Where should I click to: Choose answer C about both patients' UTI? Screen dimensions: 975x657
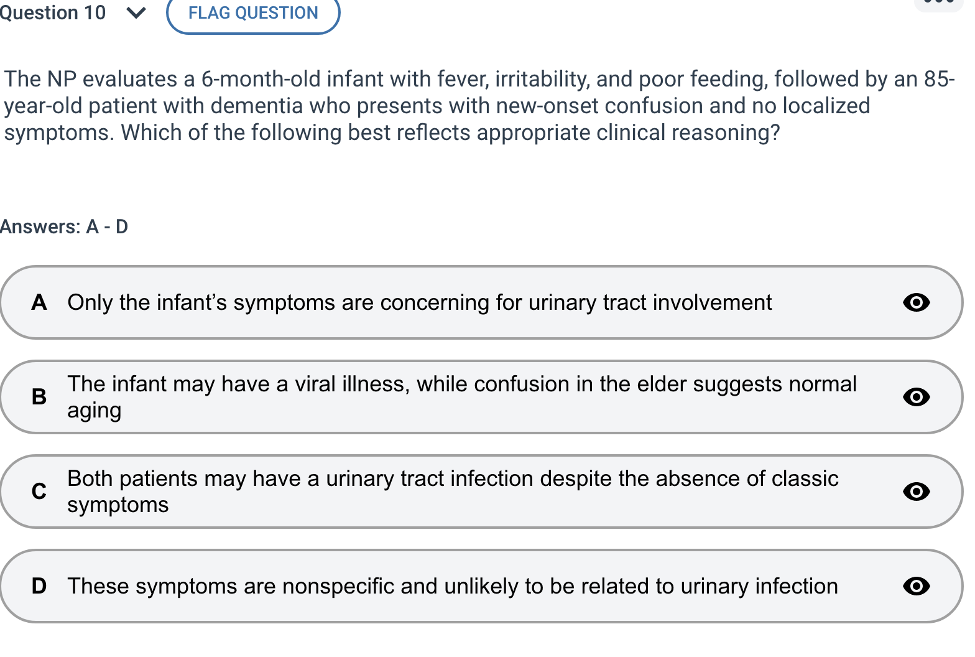tap(452, 479)
